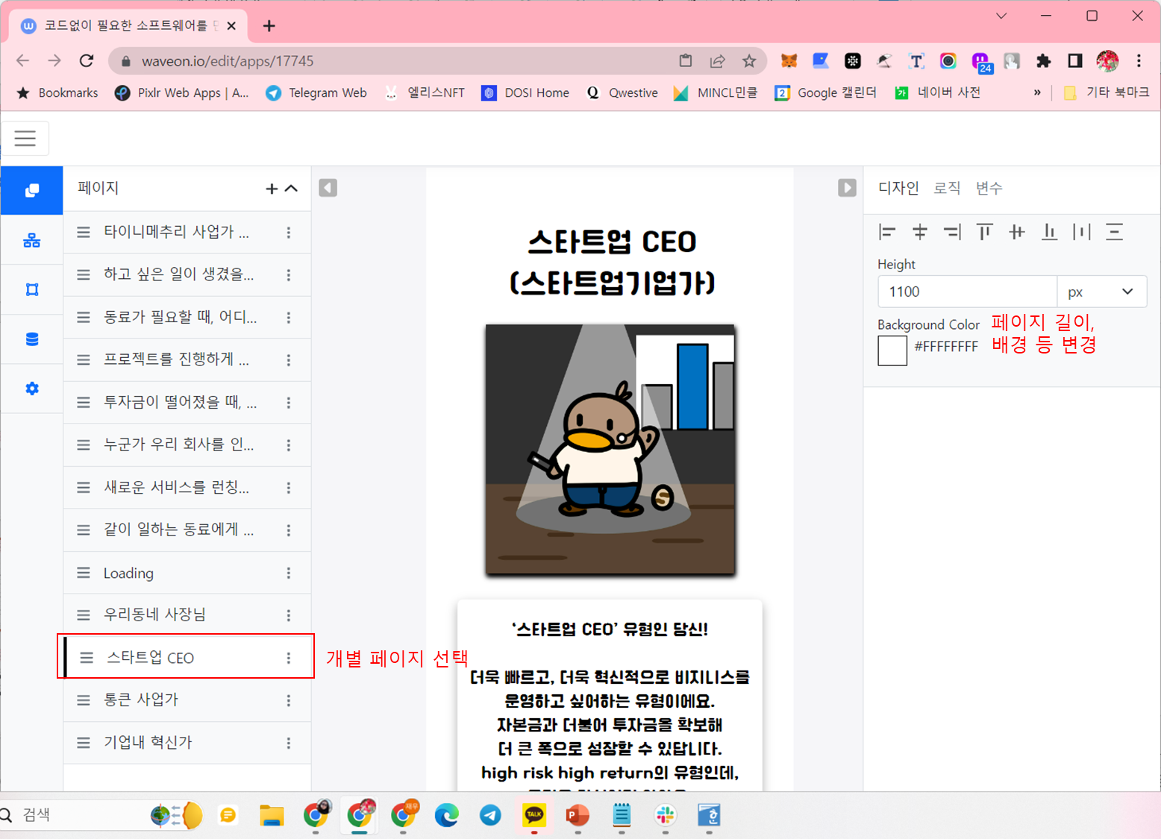This screenshot has height=839, width=1161.
Task: Open PowerPoint from the taskbar
Action: point(577,815)
